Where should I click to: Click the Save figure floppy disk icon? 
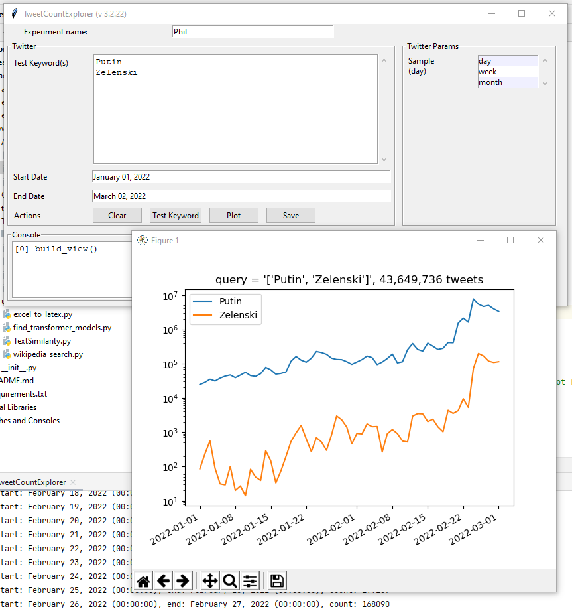point(278,581)
